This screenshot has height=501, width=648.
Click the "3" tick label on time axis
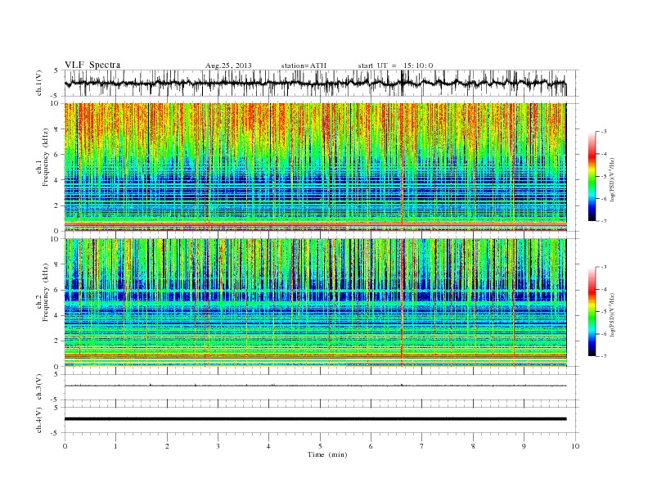coord(218,446)
